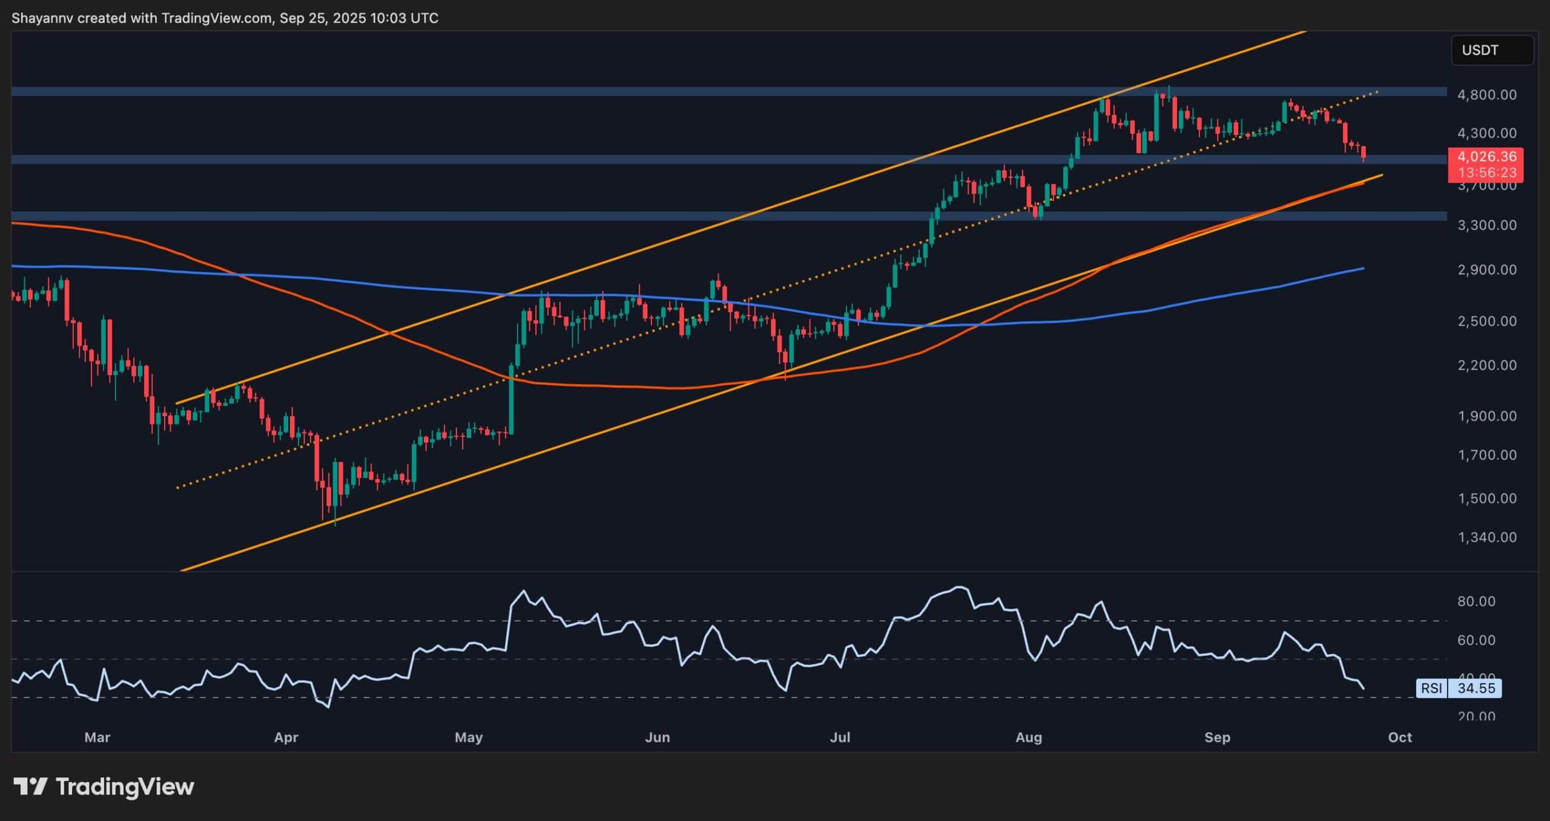Image resolution: width=1550 pixels, height=821 pixels.
Task: Select the 34.55 RSI value tag
Action: coord(1476,689)
